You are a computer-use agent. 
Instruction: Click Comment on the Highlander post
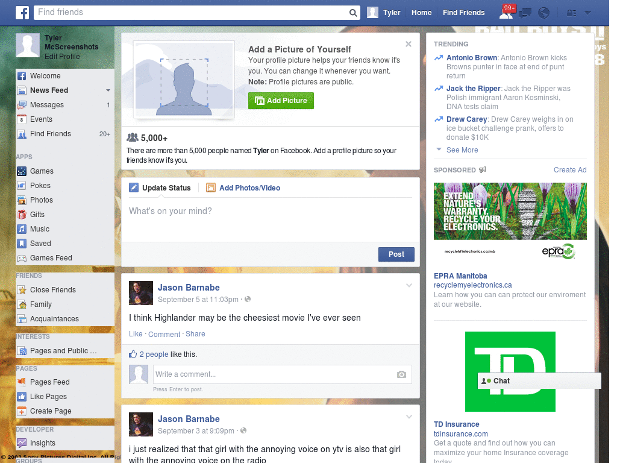click(164, 334)
